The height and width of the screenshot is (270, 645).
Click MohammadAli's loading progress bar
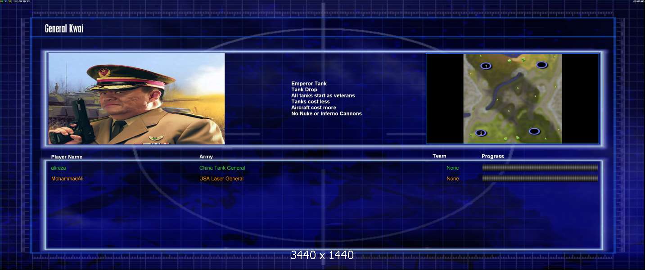(x=540, y=178)
